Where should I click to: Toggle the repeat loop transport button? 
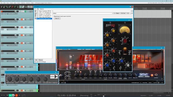[x=19, y=95]
